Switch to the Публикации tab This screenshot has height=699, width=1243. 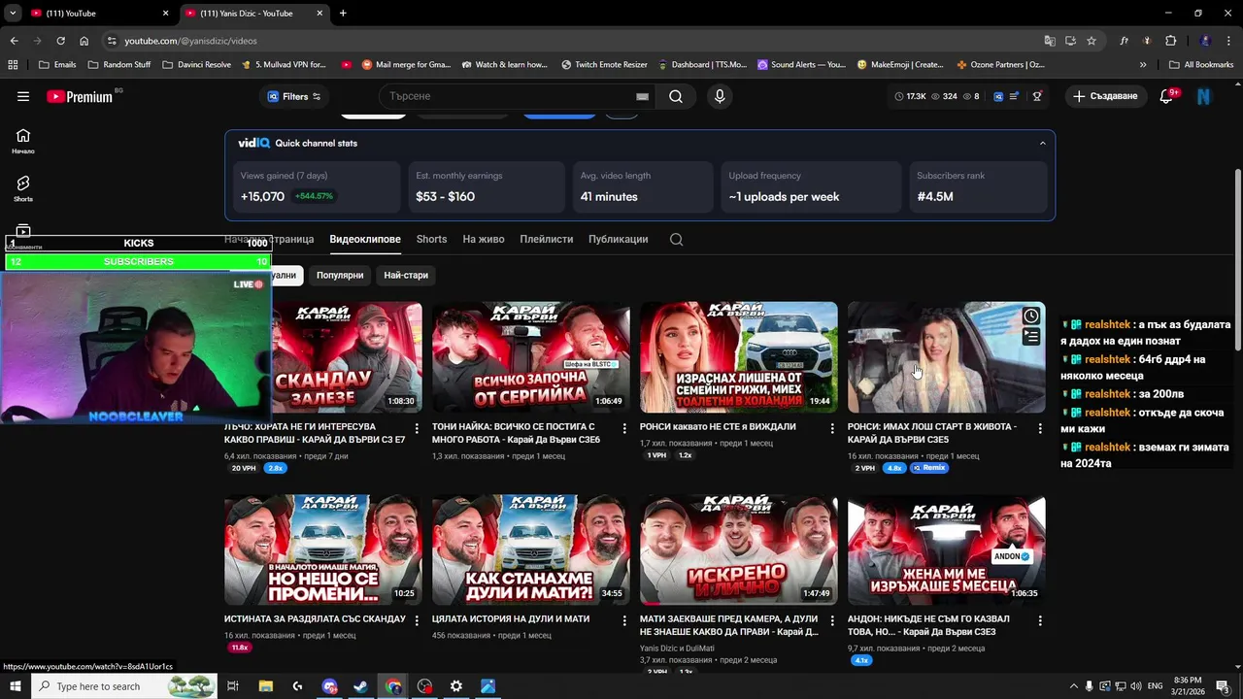pos(618,239)
